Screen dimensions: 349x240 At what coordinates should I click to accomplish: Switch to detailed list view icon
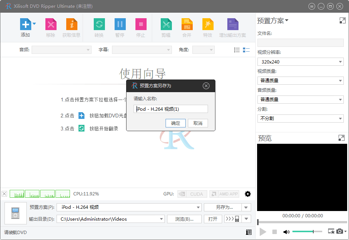tap(246, 50)
